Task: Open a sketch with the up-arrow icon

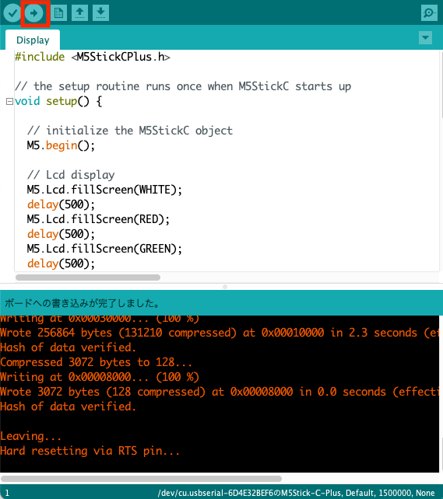Action: [79, 13]
